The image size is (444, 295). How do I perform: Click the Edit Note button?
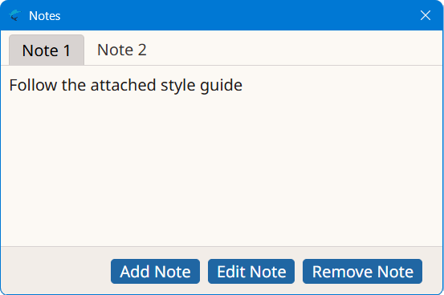click(251, 271)
